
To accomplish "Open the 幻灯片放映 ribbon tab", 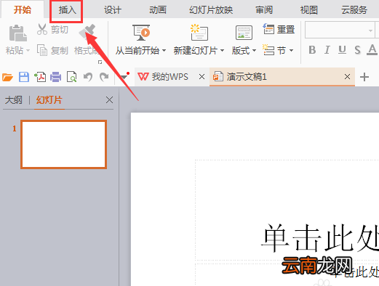I will [211, 10].
